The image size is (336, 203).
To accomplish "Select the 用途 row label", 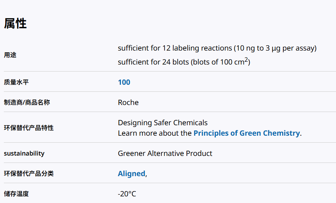I will [x=10, y=55].
